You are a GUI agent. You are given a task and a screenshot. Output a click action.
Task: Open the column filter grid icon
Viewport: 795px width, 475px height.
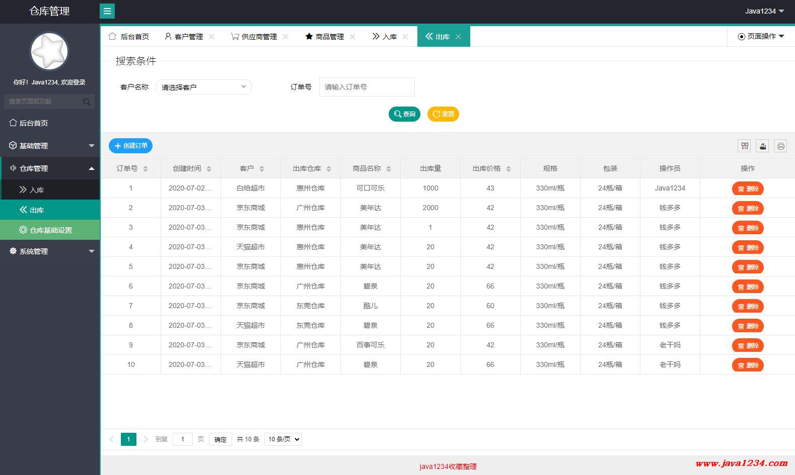(x=745, y=146)
